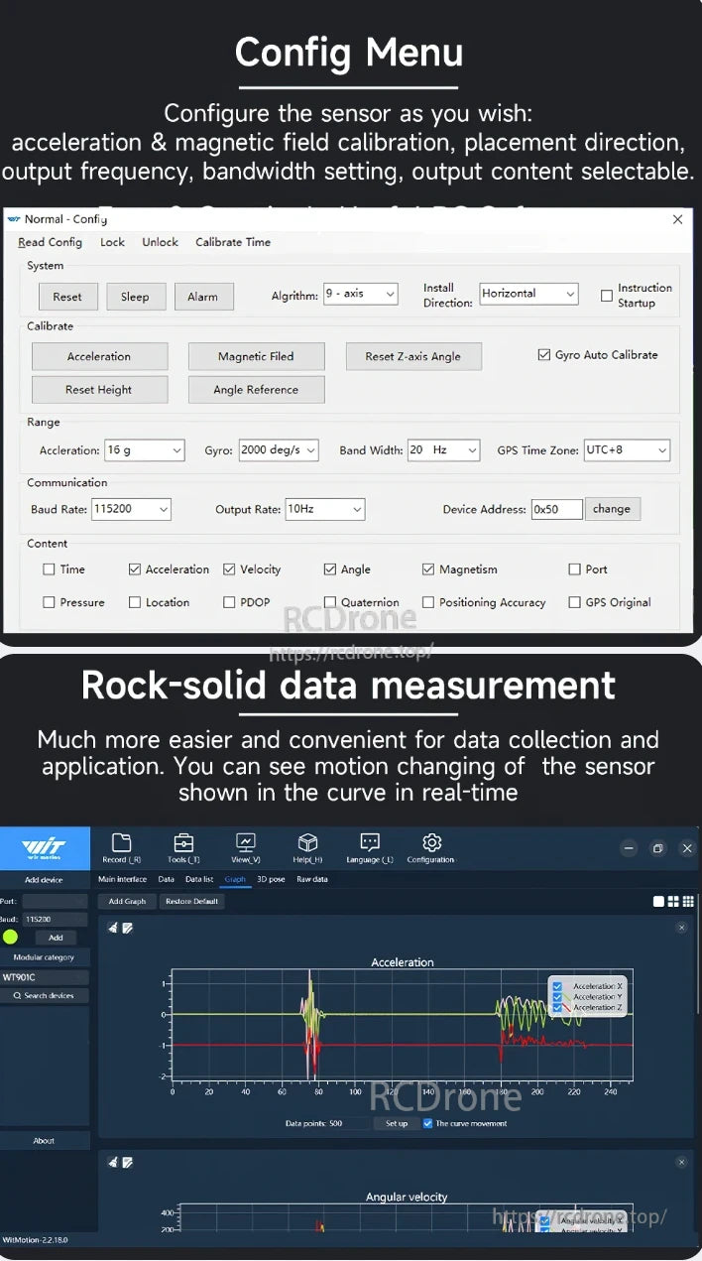Viewport: 702px width, 1261px height.
Task: Enable the Positioning Accuracy checkbox
Action: pyautogui.click(x=428, y=602)
